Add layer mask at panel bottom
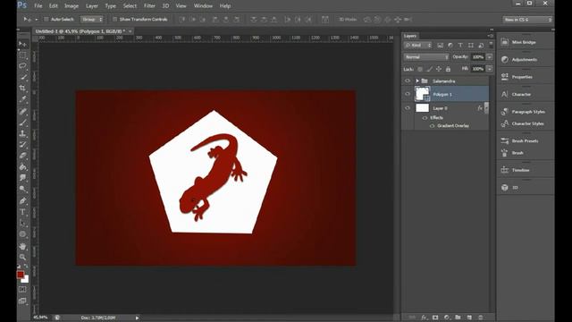The image size is (572, 322). click(x=435, y=318)
